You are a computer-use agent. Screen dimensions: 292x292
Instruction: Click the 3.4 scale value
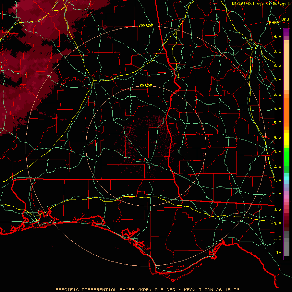[x=277, y=152]
